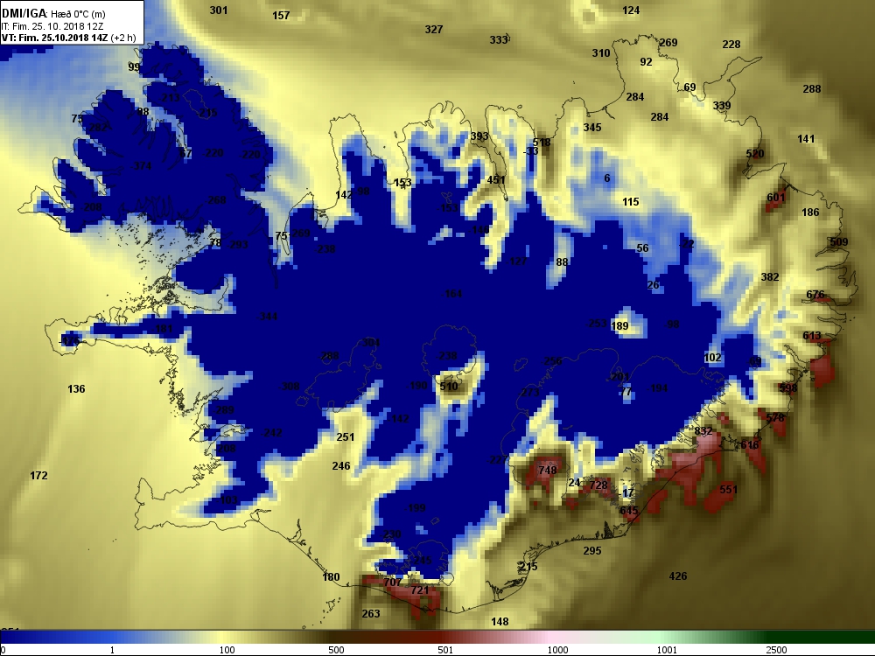Click the map value '115'
The image size is (875, 656).
click(x=631, y=201)
